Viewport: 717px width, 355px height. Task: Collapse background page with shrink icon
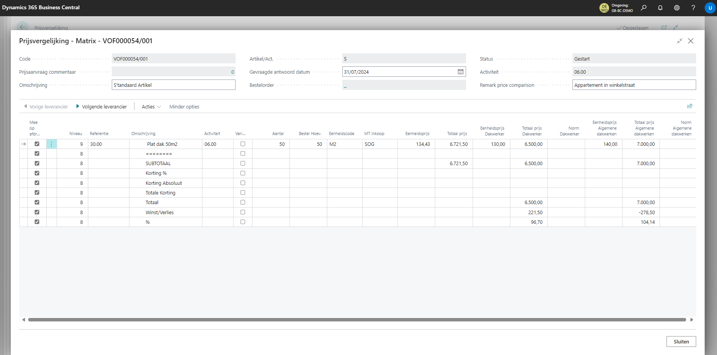[675, 27]
